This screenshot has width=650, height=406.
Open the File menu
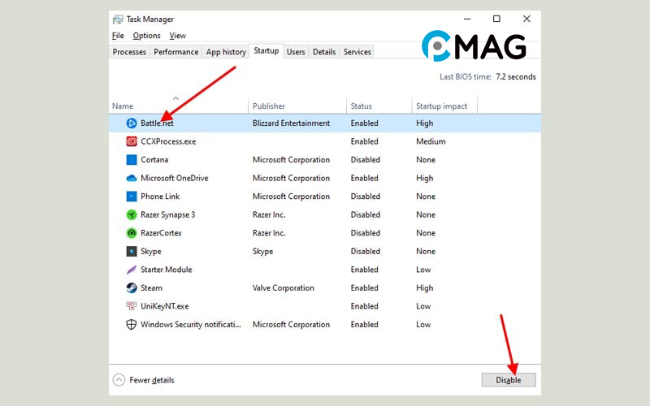(118, 36)
